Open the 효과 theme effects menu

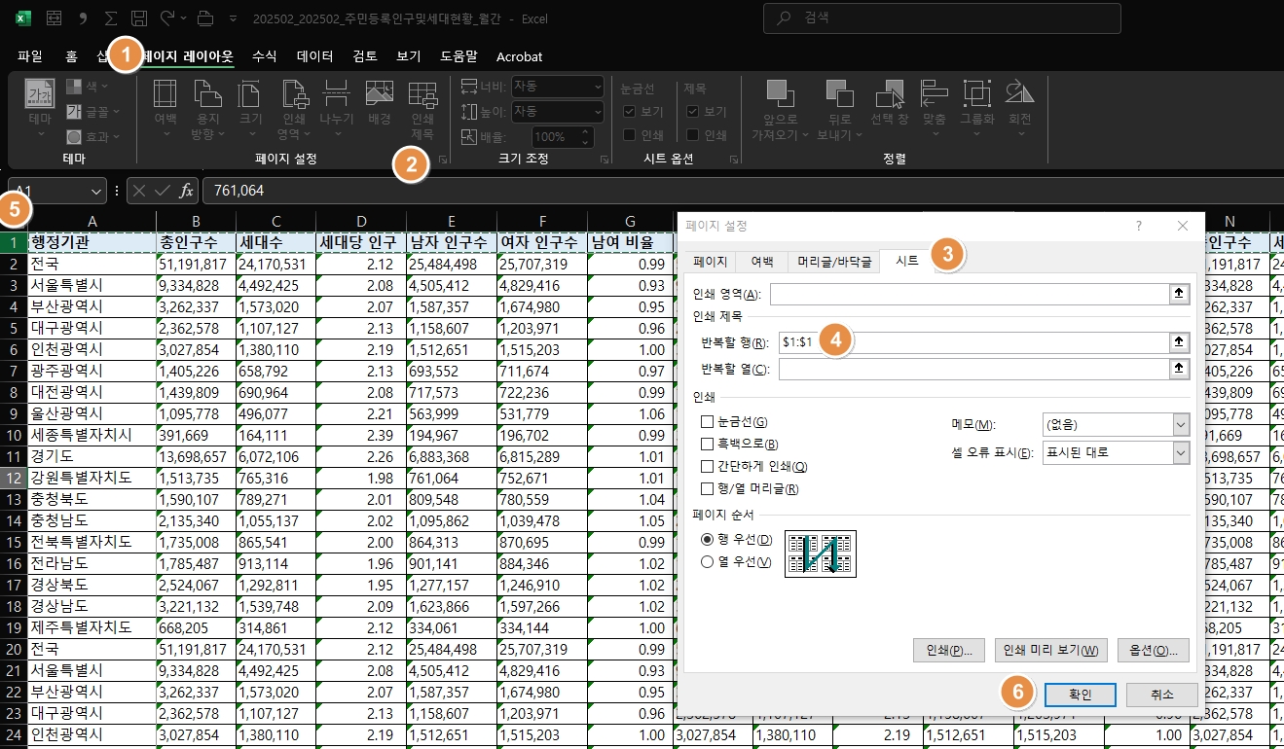point(92,137)
